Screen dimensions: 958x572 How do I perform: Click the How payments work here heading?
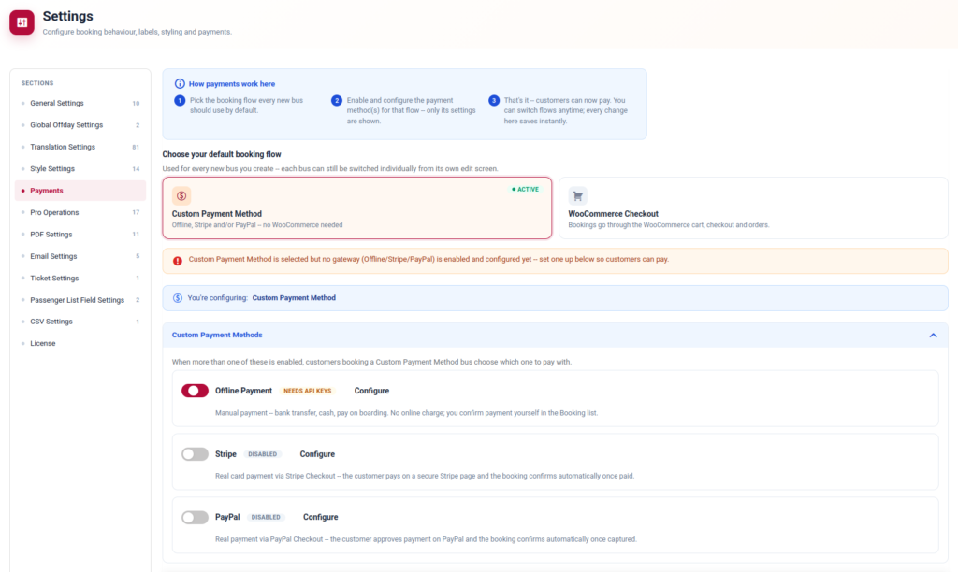coord(232,84)
